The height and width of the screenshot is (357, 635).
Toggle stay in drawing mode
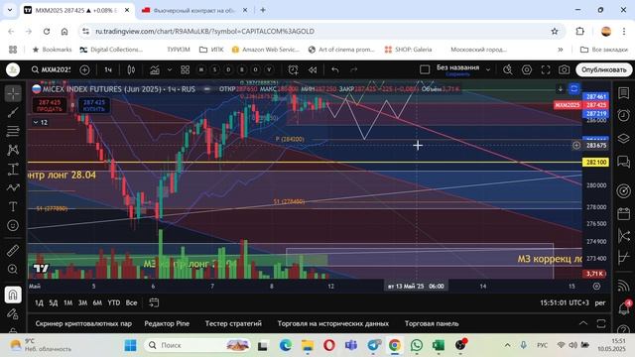click(x=13, y=313)
